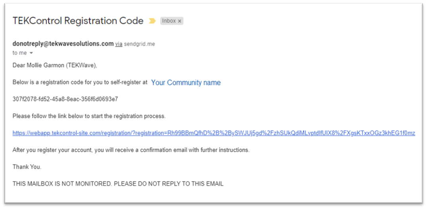Screen dimensions: 427x209
Task: Click "Please follow the link below" sentence
Action: (x=89, y=116)
